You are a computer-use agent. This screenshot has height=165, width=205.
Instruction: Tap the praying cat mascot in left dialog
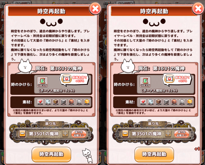click(x=88, y=156)
